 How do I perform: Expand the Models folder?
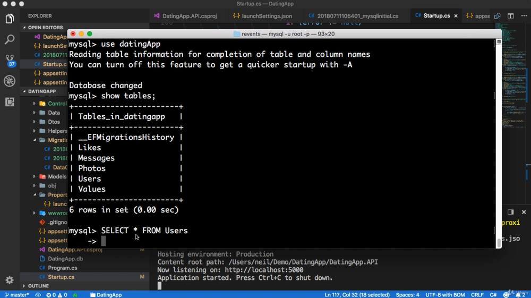click(x=51, y=176)
